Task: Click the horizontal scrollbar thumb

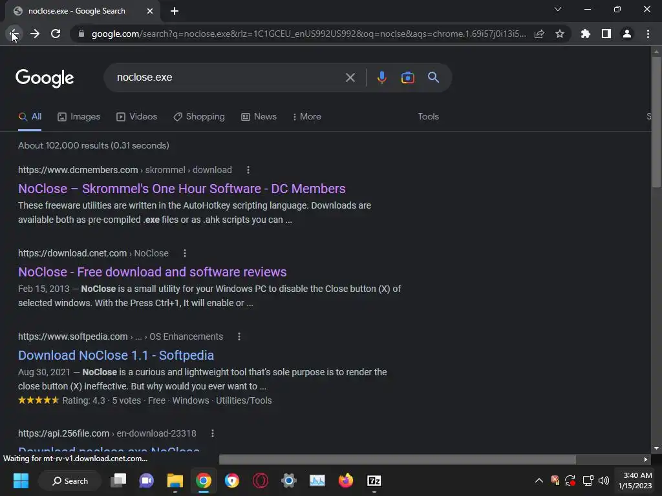Action: point(398,459)
